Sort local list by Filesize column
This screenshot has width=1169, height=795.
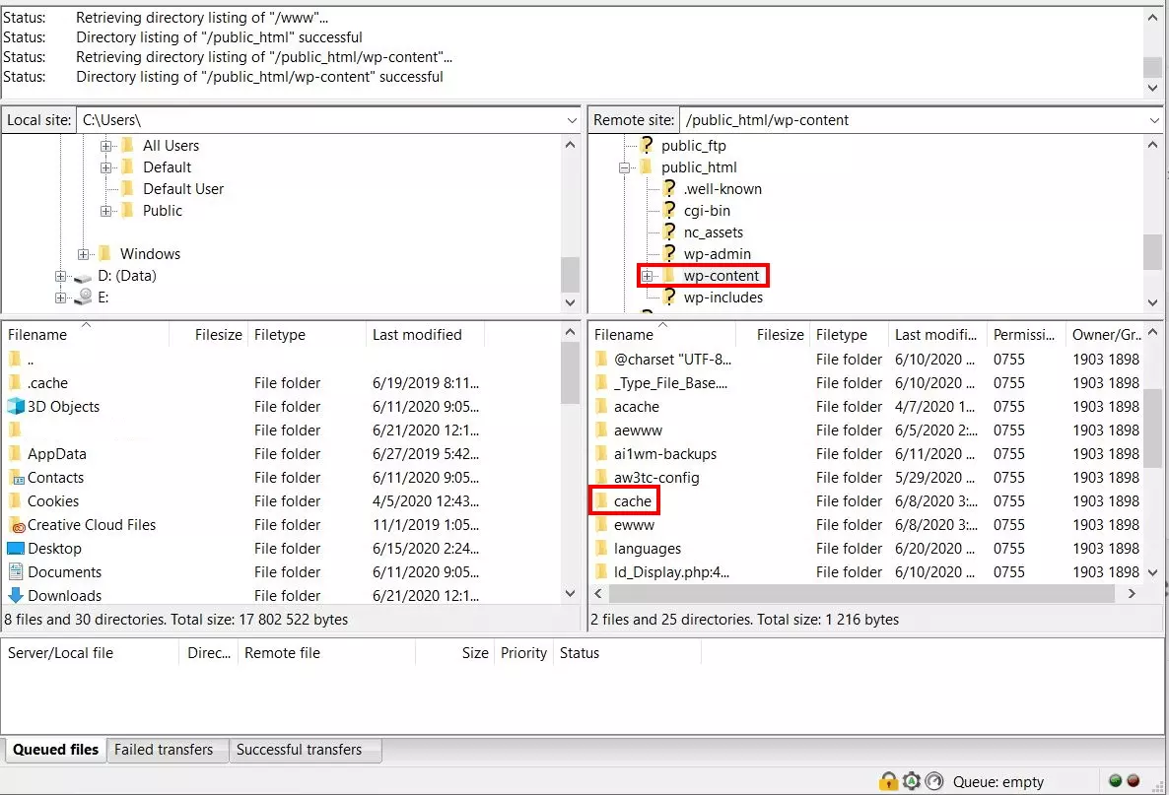[207, 335]
